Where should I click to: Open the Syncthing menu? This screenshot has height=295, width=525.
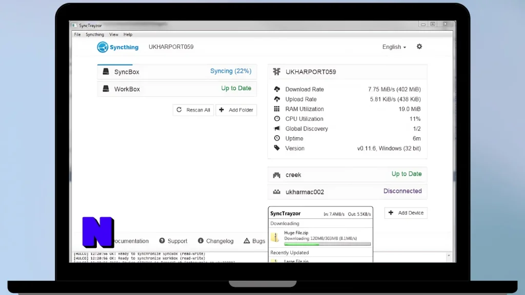click(95, 34)
